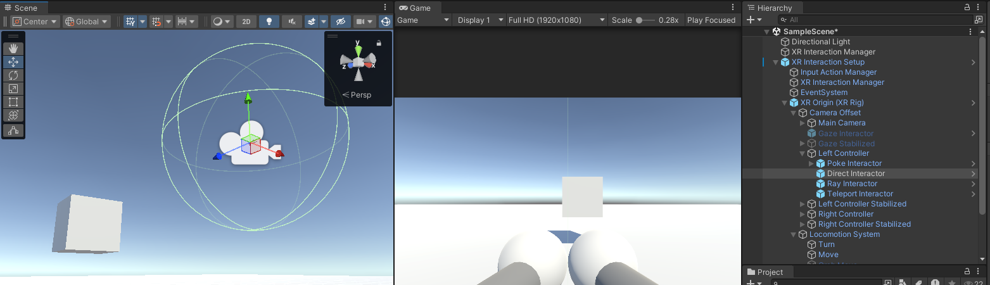This screenshot has width=990, height=285.
Task: Open the Gizmos toggle button
Action: 385,21
